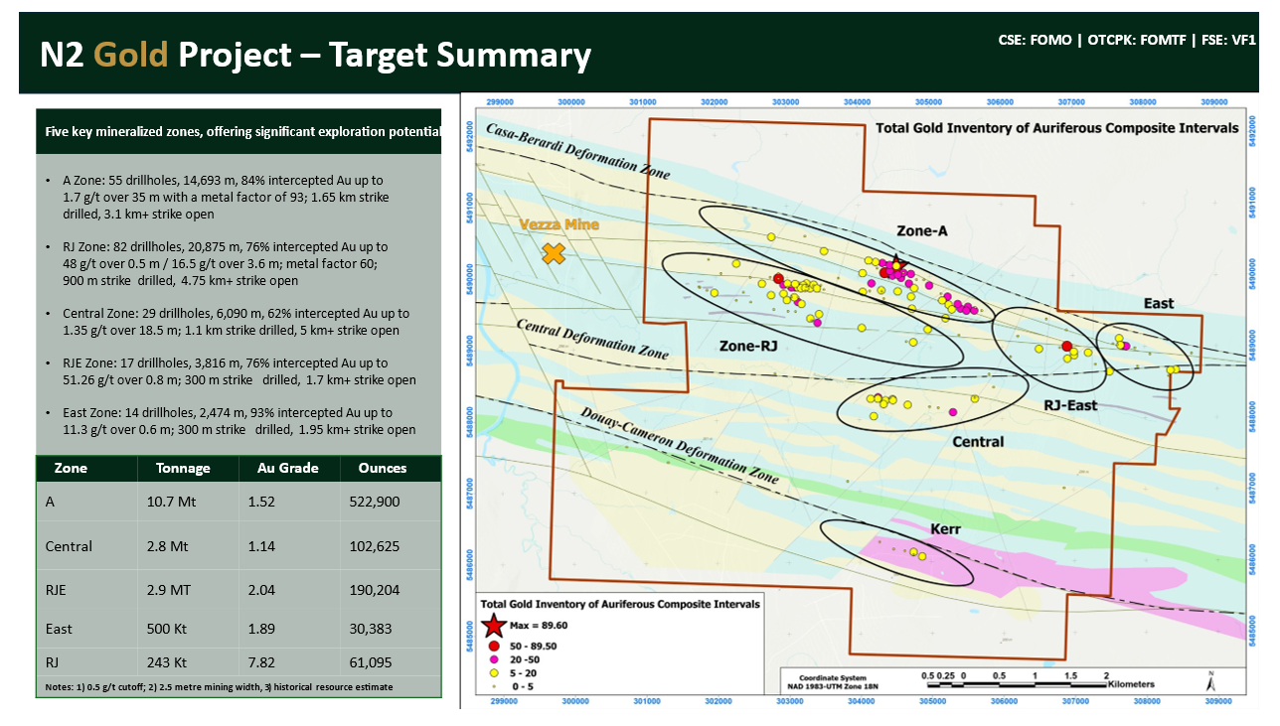Select the RJ Zone drillholes bullet
The width and height of the screenshot is (1280, 726).
[223, 263]
